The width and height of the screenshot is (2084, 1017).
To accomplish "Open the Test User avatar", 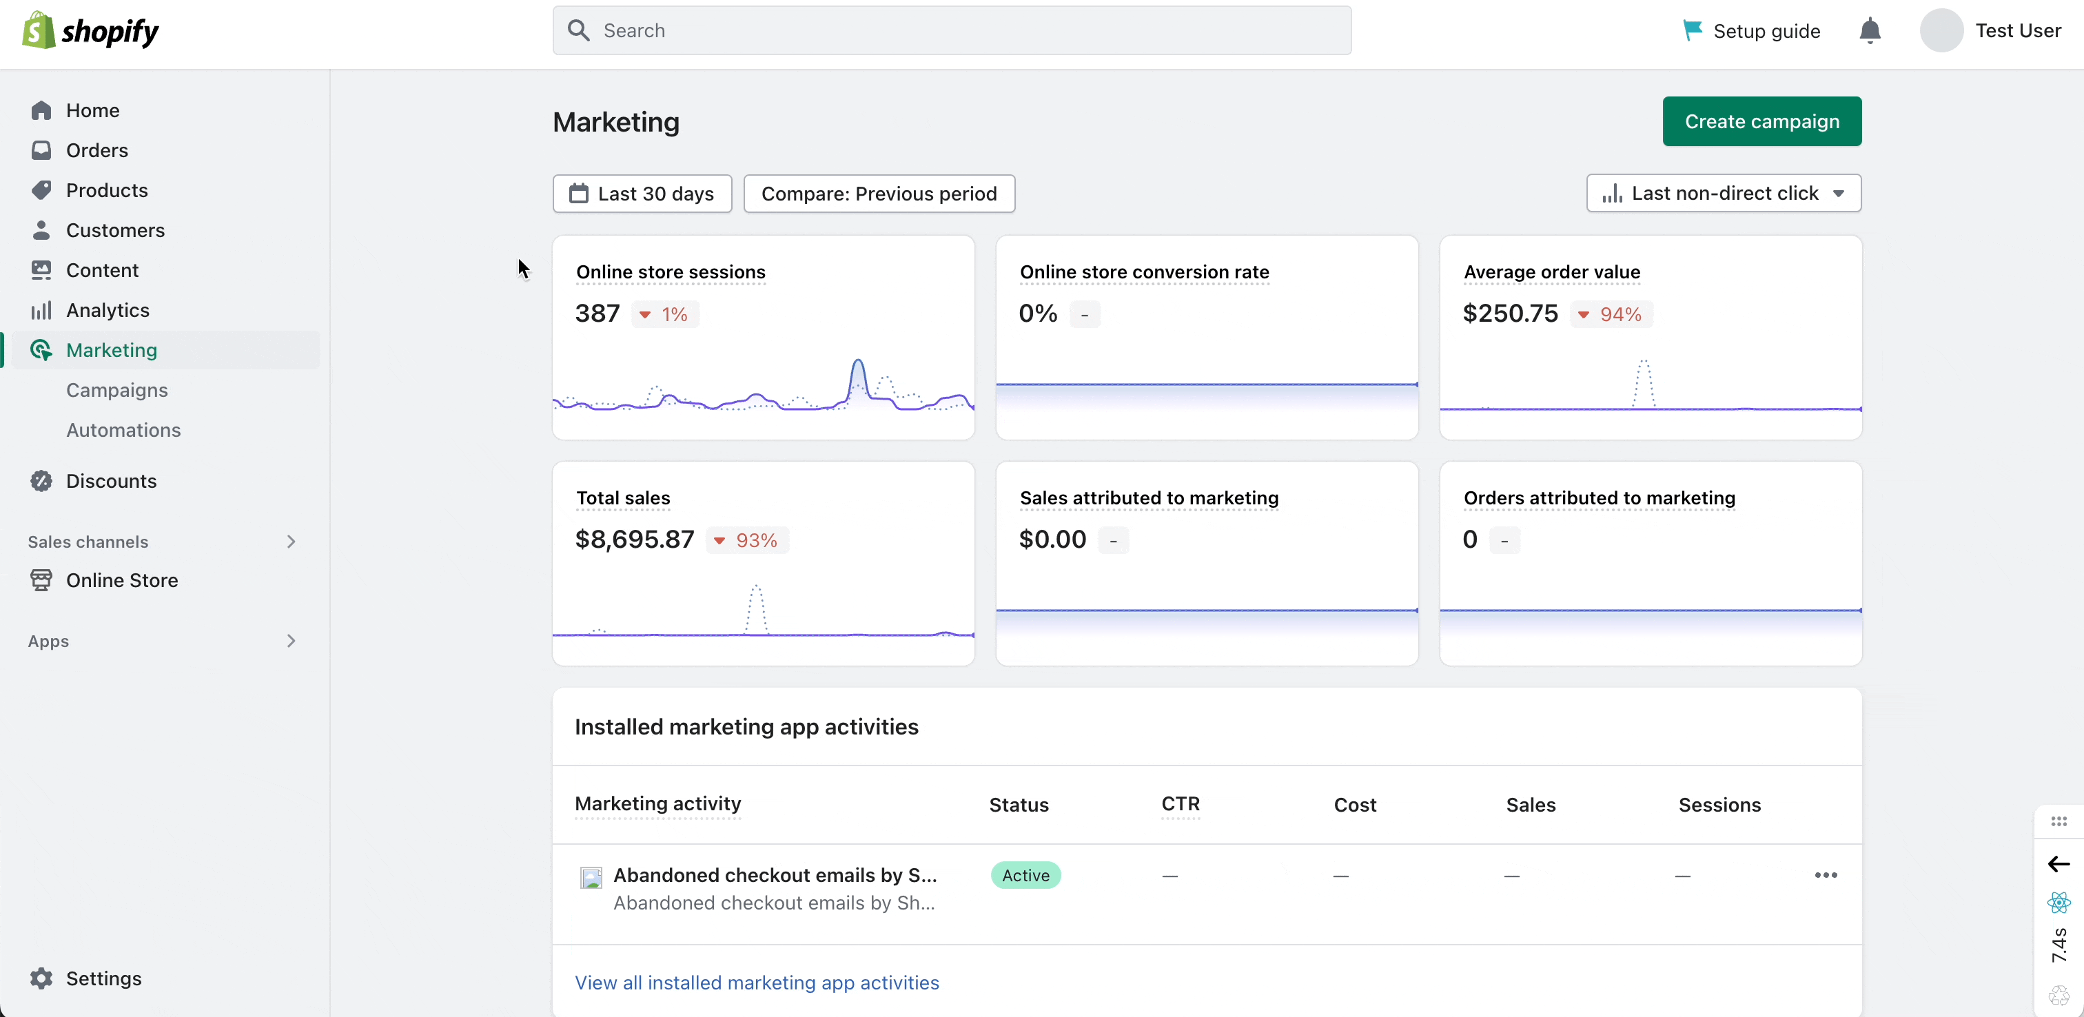I will point(1941,31).
